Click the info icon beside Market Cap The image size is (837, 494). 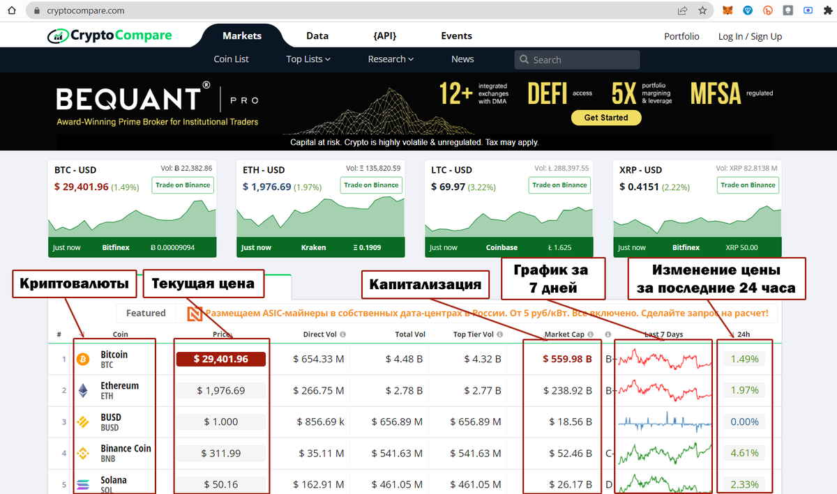click(591, 334)
